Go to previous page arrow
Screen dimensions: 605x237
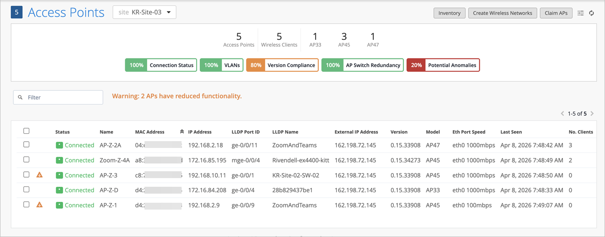(562, 114)
